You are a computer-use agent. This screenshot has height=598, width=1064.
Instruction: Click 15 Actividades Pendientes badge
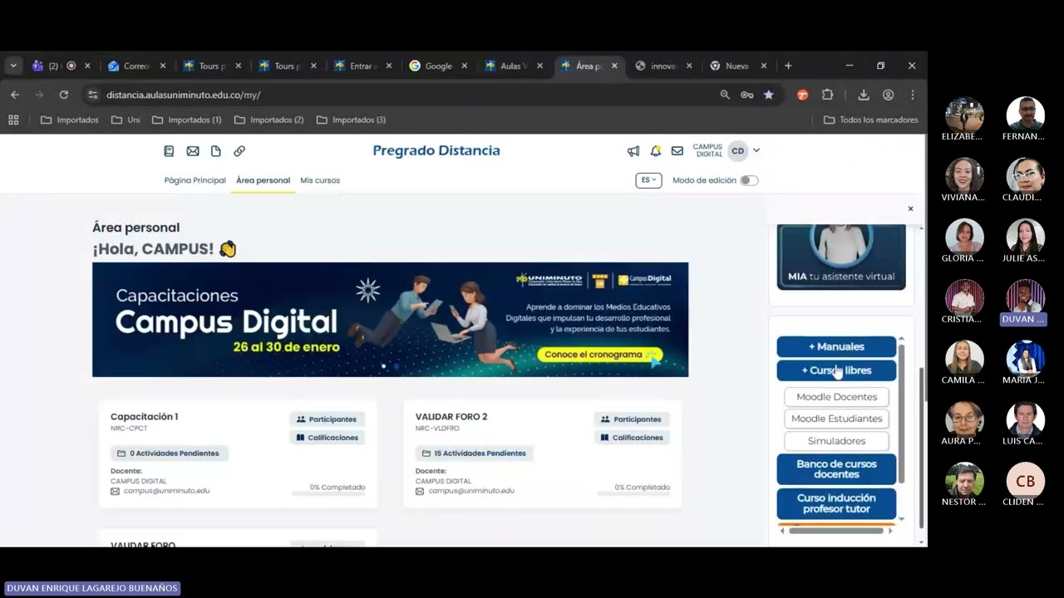point(474,453)
